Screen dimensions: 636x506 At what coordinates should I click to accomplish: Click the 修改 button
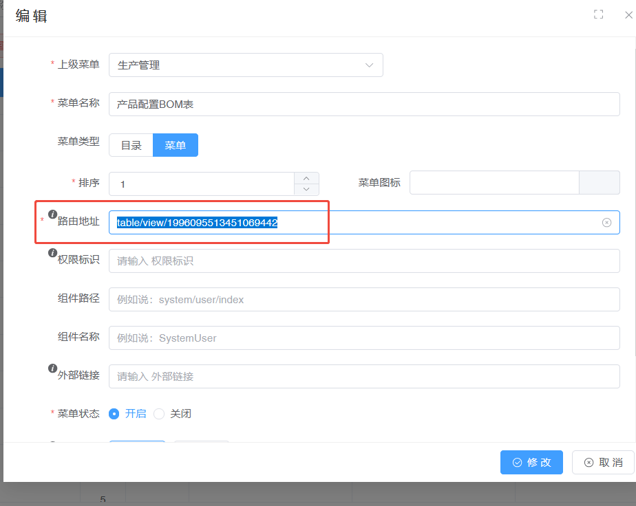pyautogui.click(x=531, y=462)
